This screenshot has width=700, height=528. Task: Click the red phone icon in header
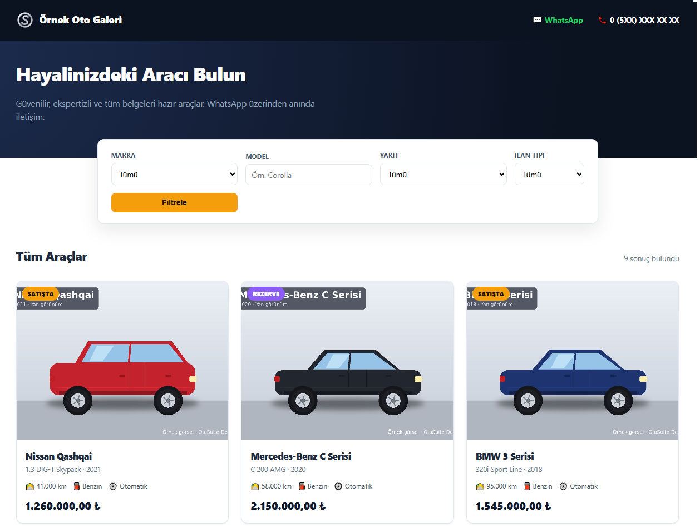click(x=602, y=20)
